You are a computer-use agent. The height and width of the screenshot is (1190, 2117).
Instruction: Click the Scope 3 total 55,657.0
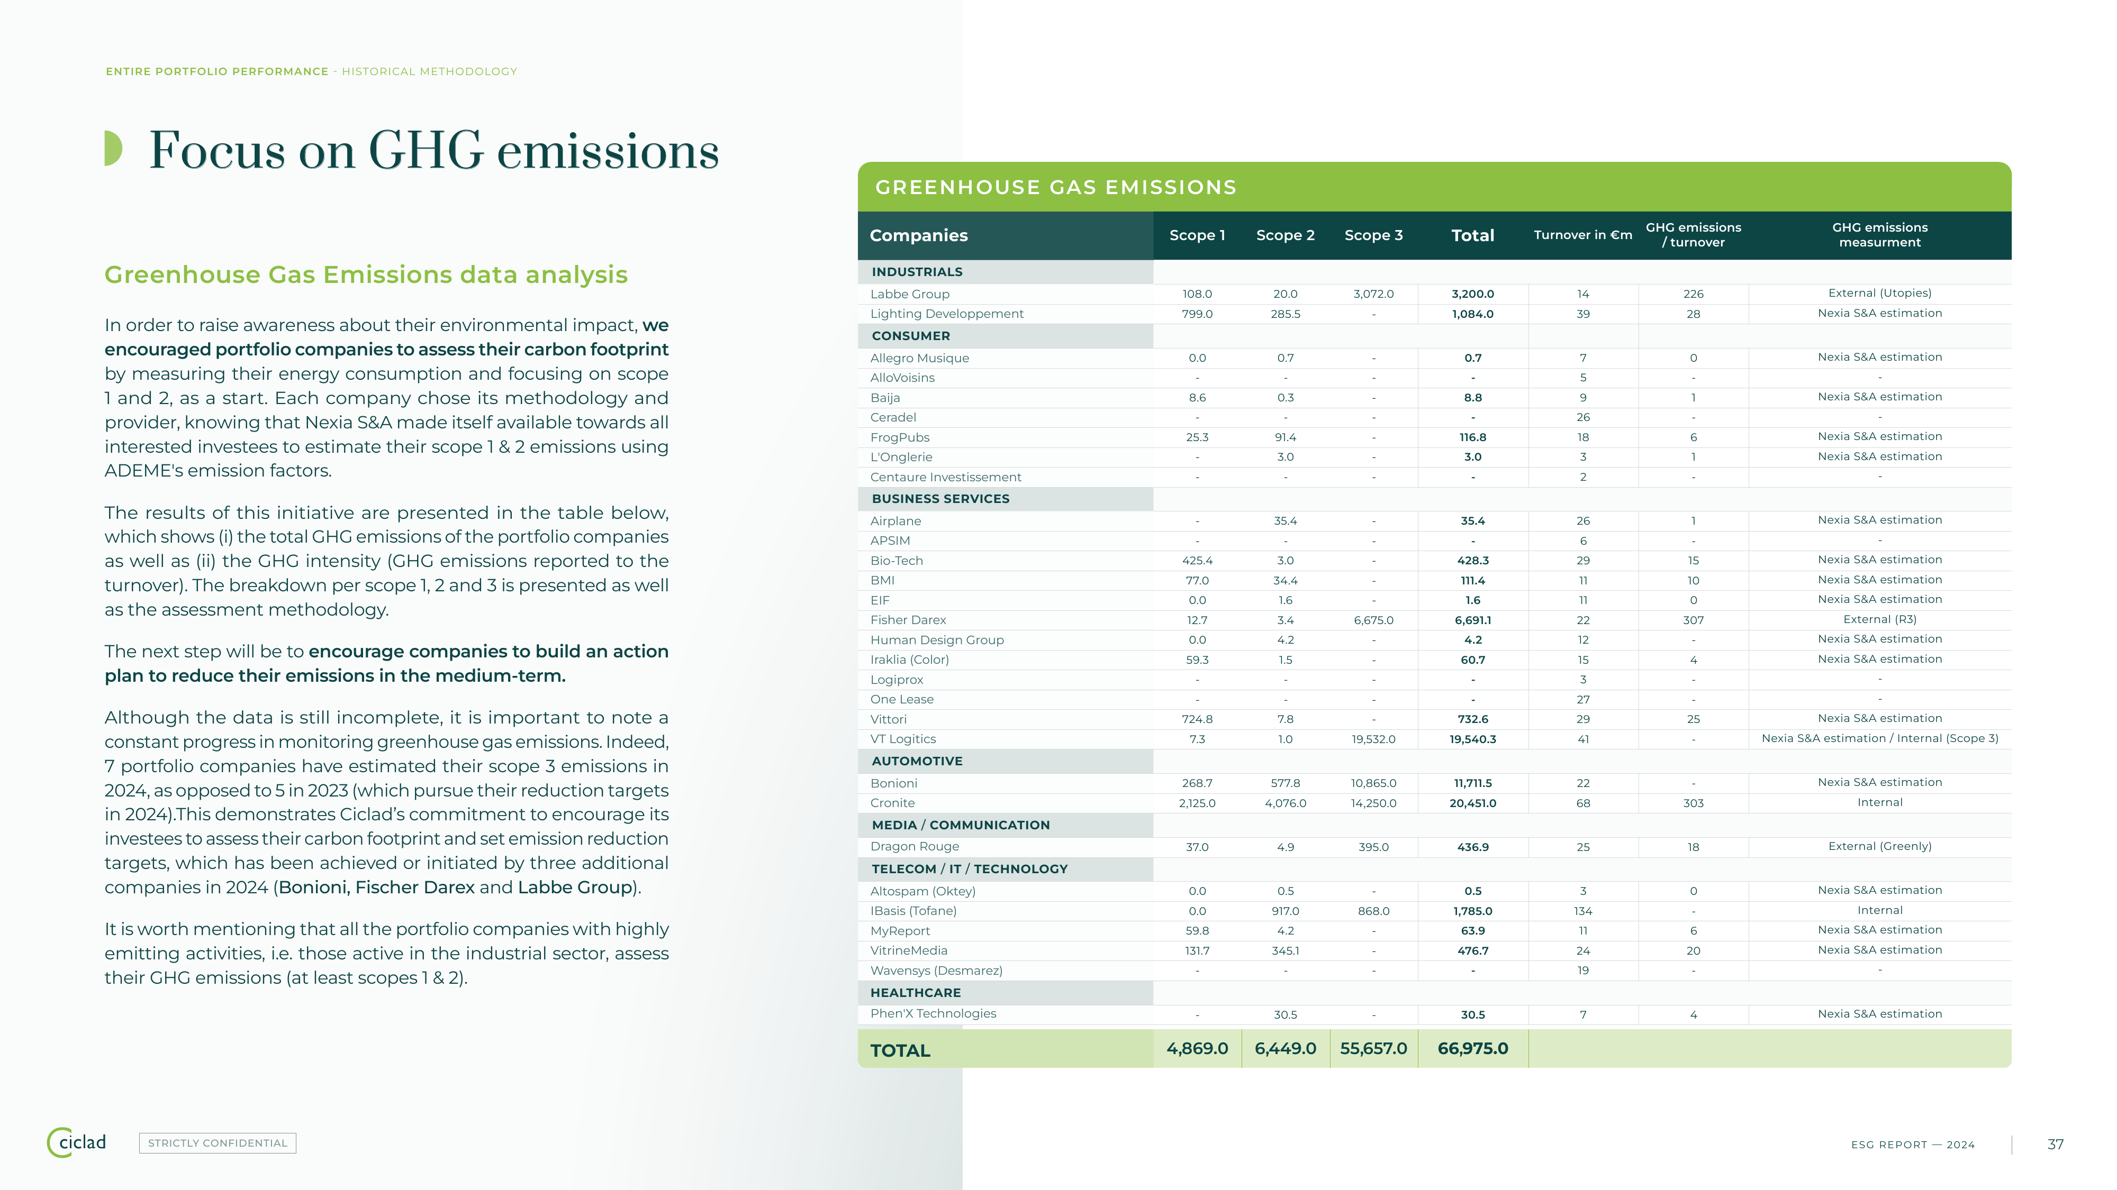pyautogui.click(x=1373, y=1049)
